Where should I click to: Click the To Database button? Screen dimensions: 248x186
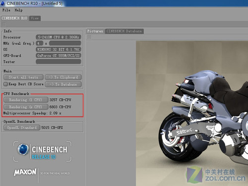63,84
